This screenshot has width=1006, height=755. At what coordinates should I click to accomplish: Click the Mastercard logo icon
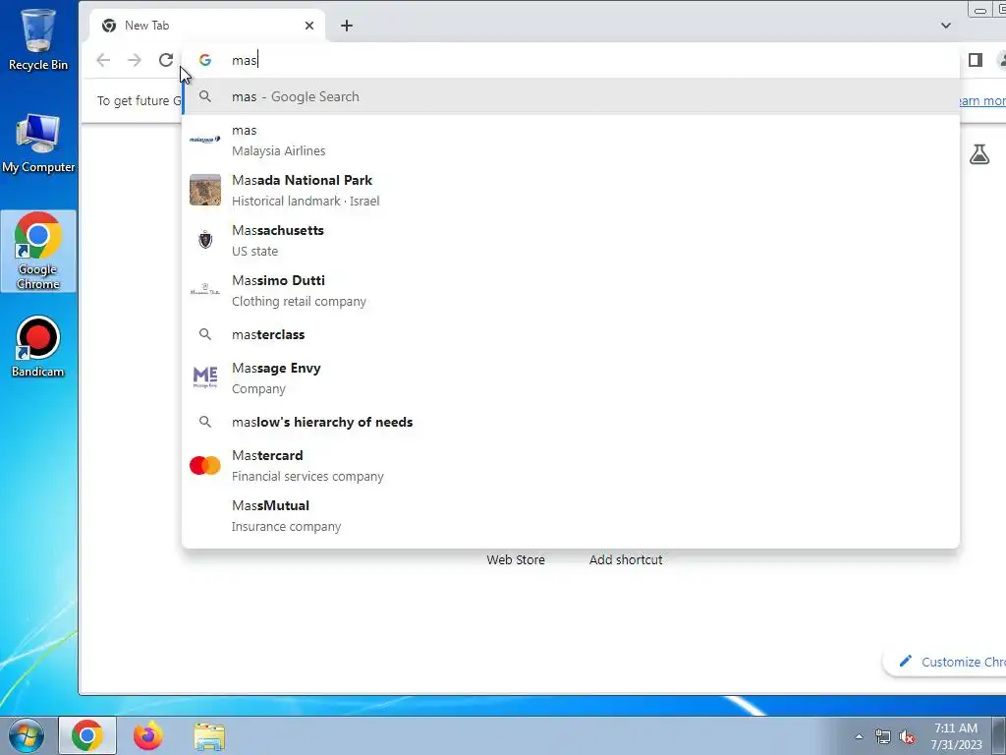point(205,465)
